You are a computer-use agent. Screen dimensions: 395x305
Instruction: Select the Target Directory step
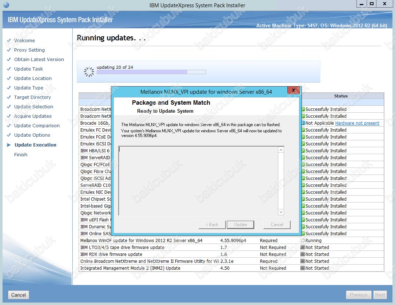(32, 97)
